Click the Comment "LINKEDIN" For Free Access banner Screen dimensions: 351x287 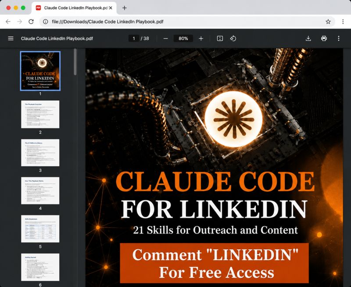click(215, 263)
